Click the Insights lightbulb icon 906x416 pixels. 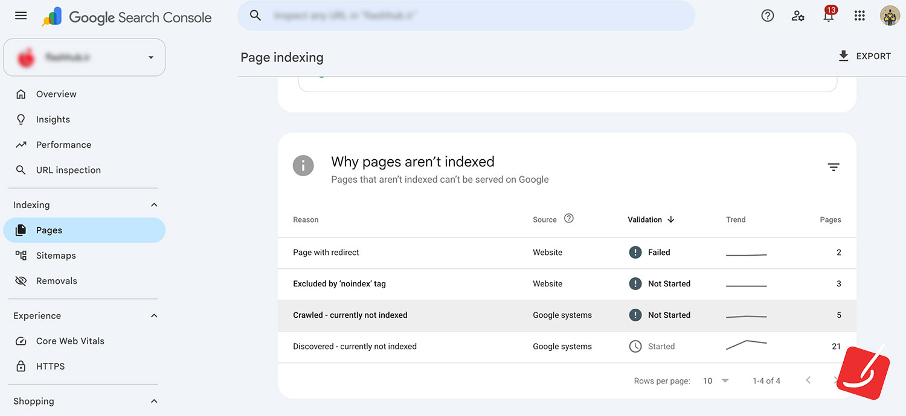click(21, 119)
